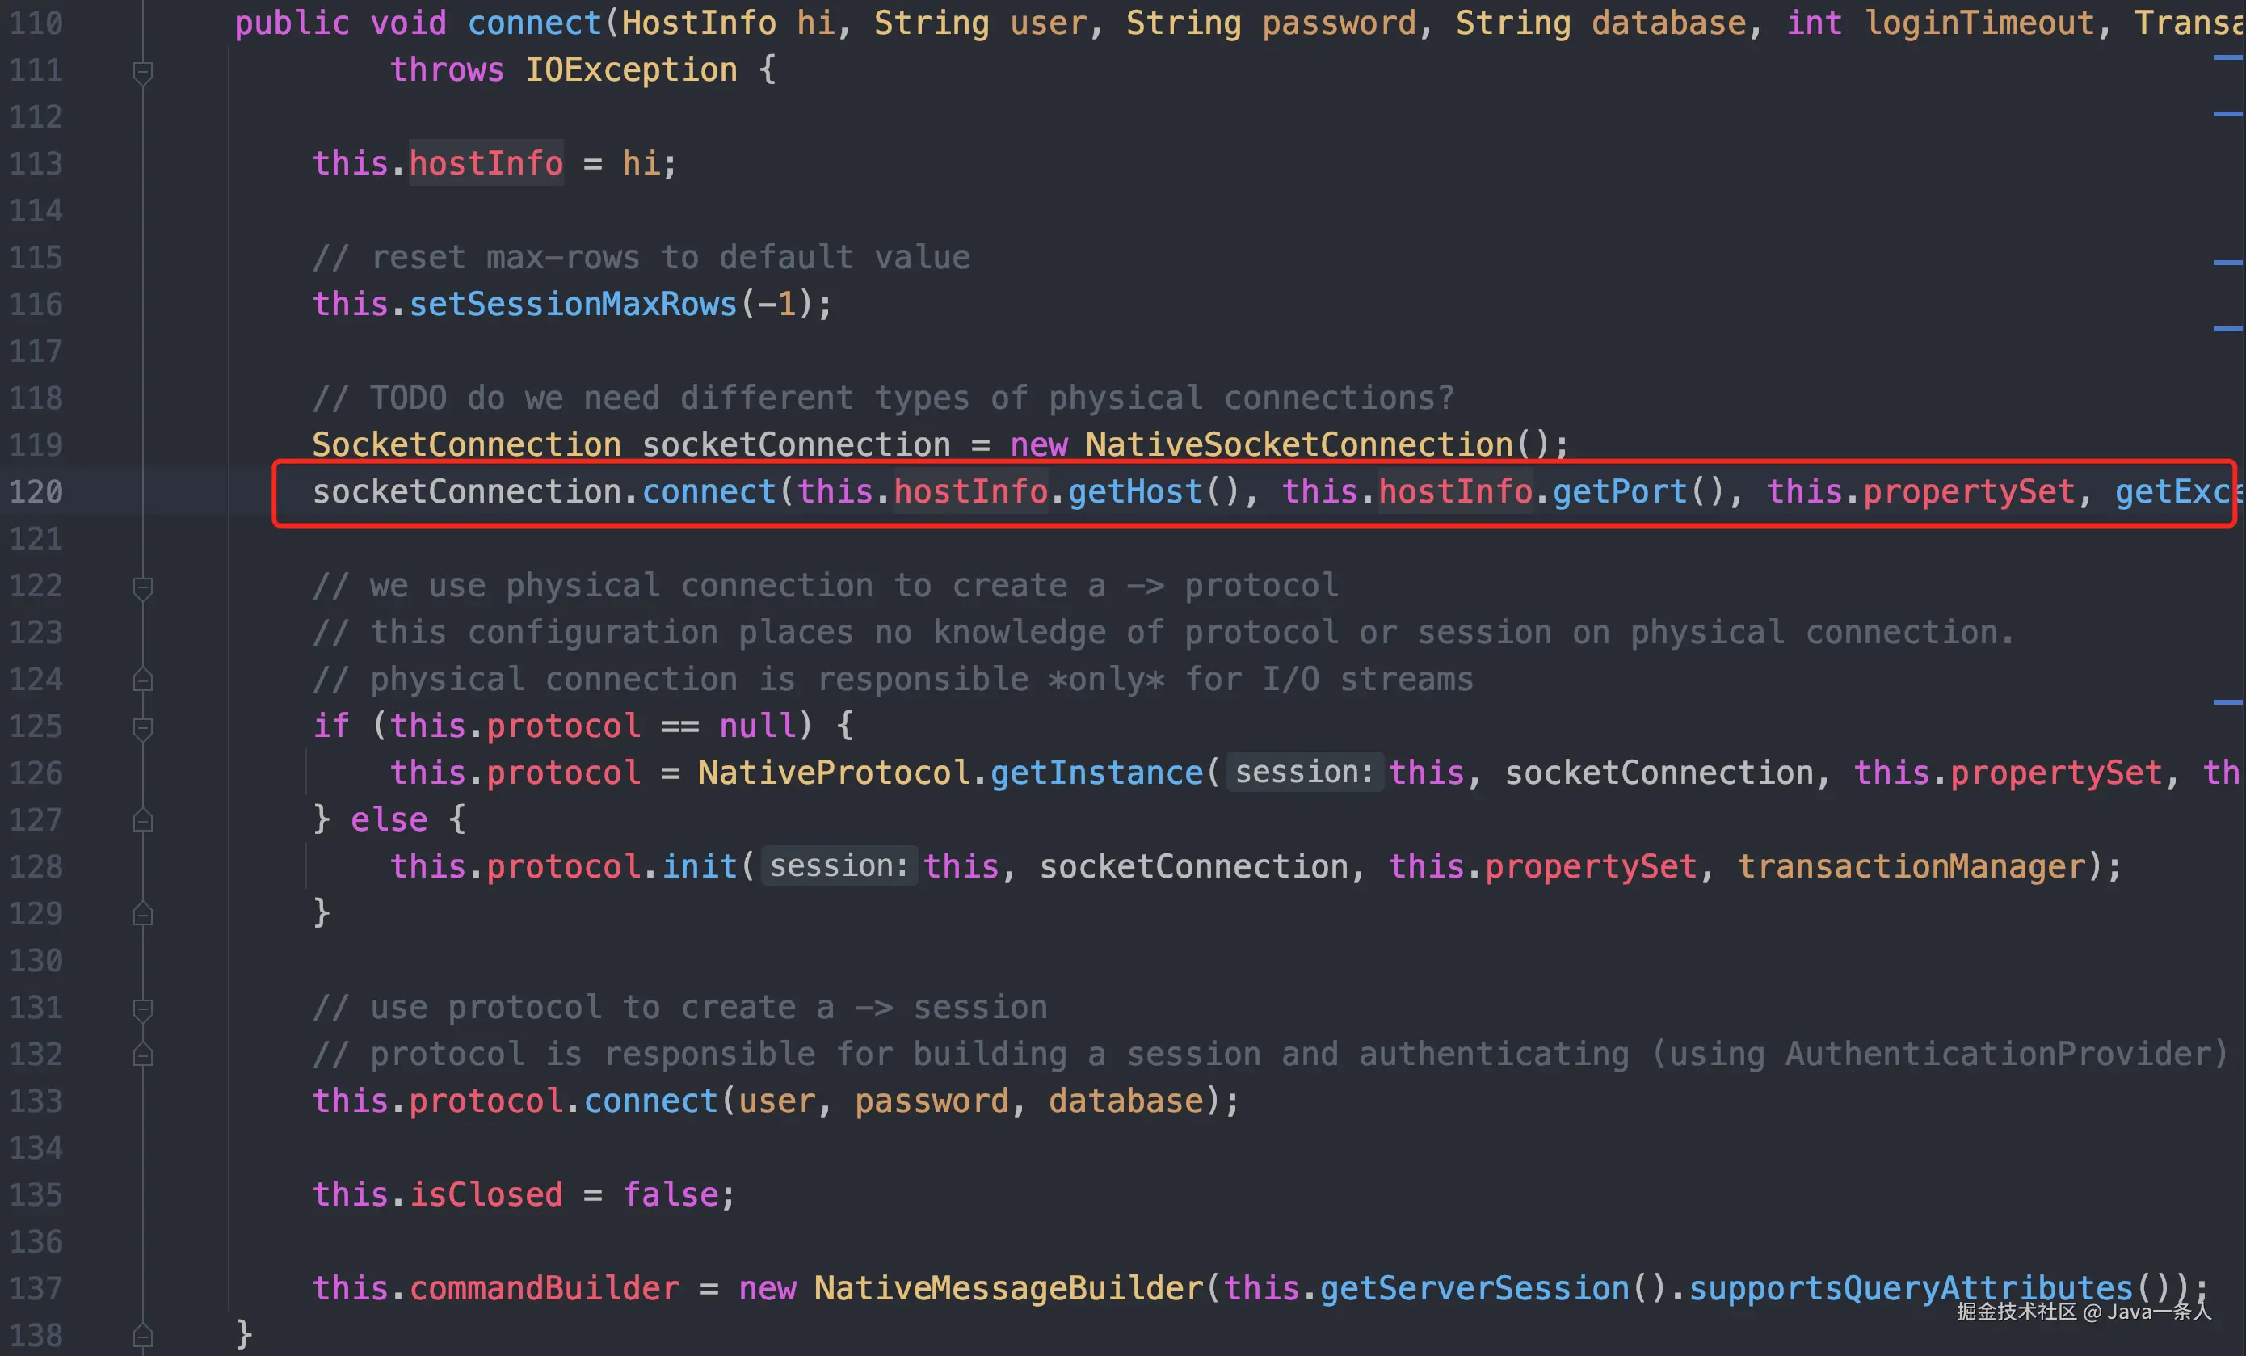This screenshot has height=1356, width=2246.
Task: Click the setSessionMaxRows method call
Action: [573, 305]
